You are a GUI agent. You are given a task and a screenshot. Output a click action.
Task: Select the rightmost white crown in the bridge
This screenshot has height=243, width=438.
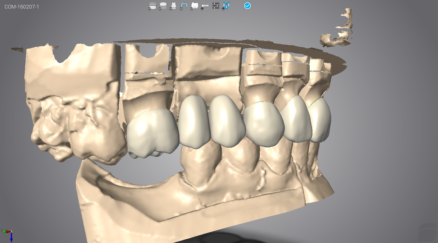click(320, 120)
